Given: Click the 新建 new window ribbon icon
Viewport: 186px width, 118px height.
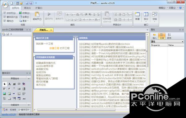Looking at the screenshot, I should pos(137,16).
